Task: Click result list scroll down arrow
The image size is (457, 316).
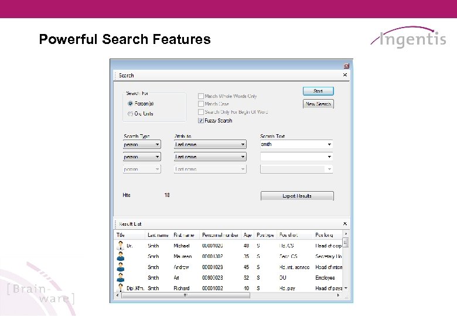Action: [346, 288]
